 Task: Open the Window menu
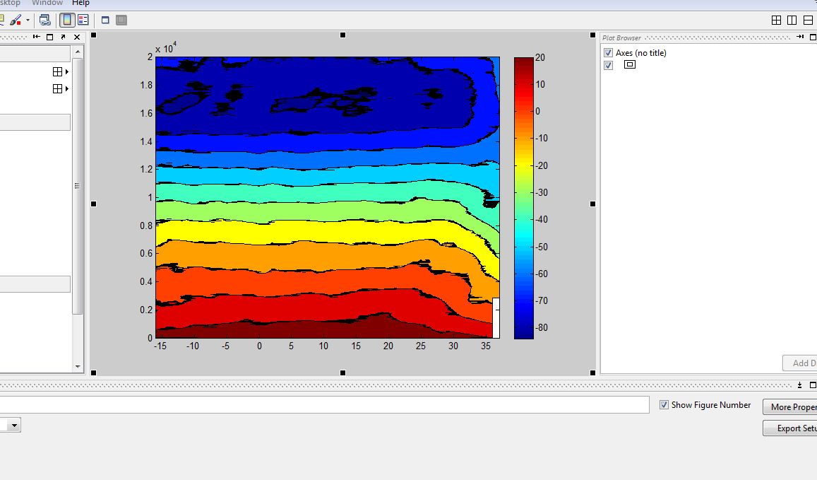47,3
